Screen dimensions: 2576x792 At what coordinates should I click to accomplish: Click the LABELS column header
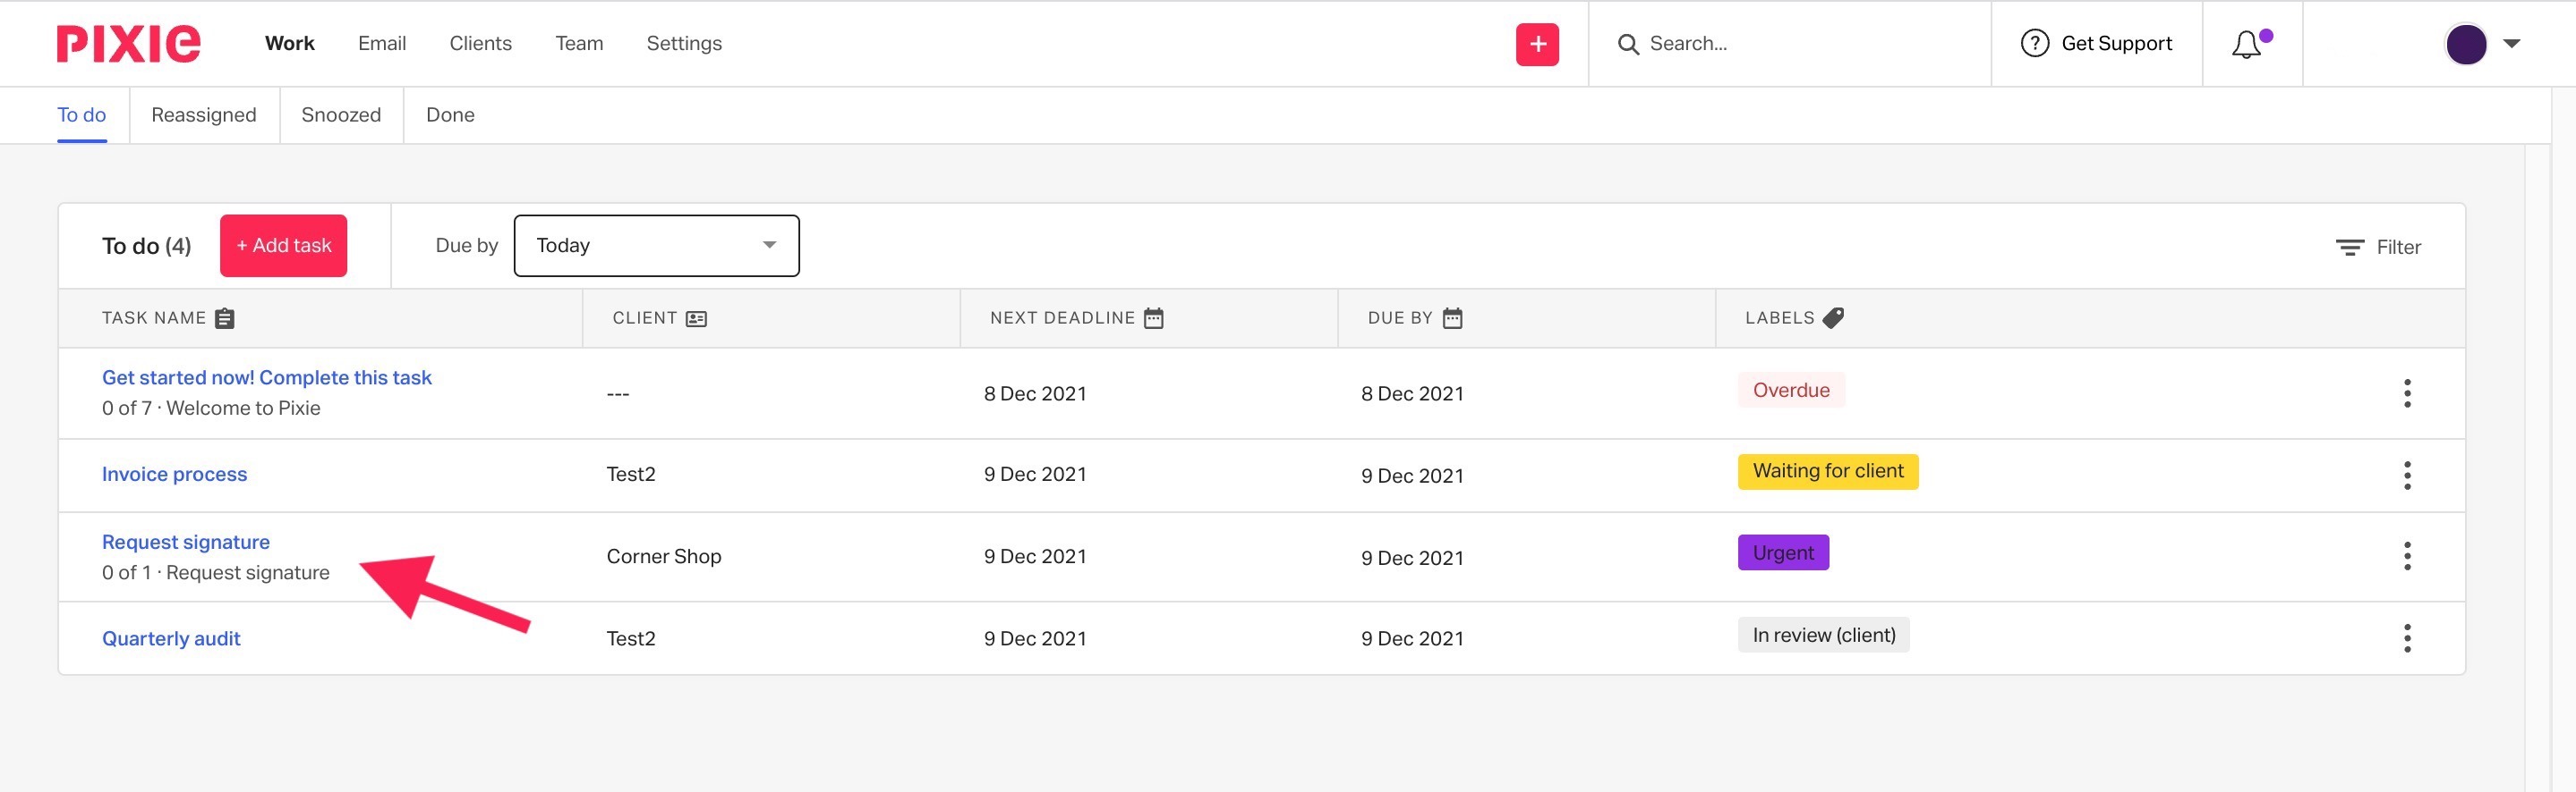(1779, 317)
